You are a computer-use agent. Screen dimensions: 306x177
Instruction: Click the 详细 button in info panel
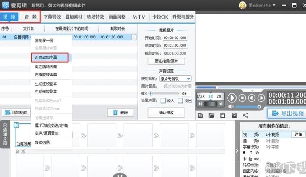pyautogui.click(x=298, y=134)
